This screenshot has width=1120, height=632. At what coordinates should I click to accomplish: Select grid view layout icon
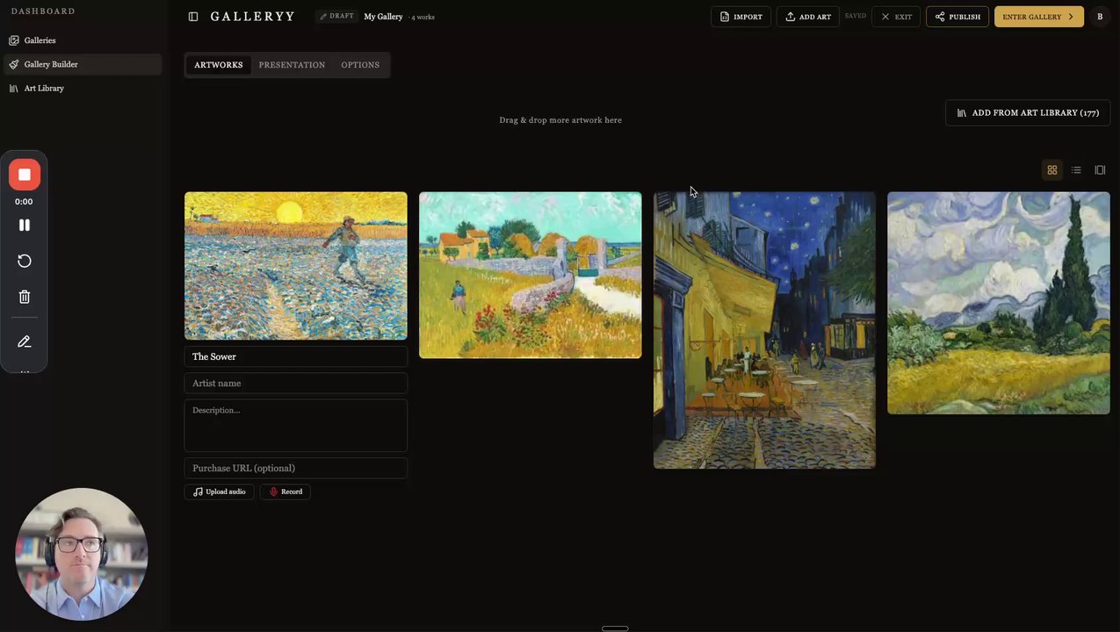click(x=1052, y=170)
